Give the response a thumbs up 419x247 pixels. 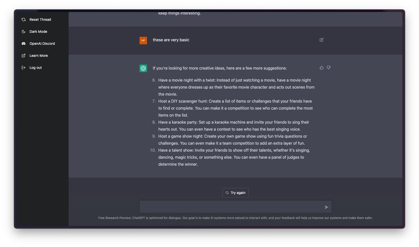point(321,68)
